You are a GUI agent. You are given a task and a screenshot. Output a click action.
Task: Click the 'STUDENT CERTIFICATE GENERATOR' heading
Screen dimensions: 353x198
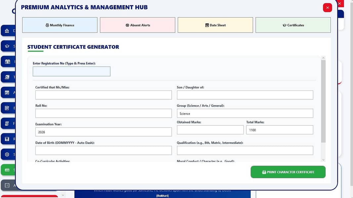click(73, 47)
